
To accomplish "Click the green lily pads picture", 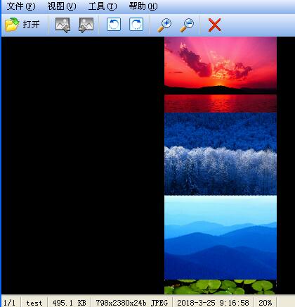I will 221,287.
